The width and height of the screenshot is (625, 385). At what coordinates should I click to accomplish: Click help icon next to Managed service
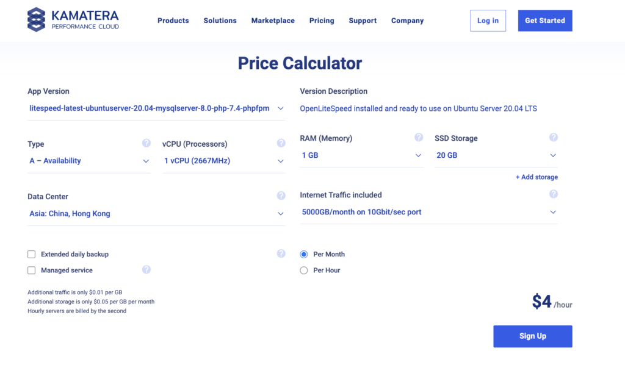point(146,269)
